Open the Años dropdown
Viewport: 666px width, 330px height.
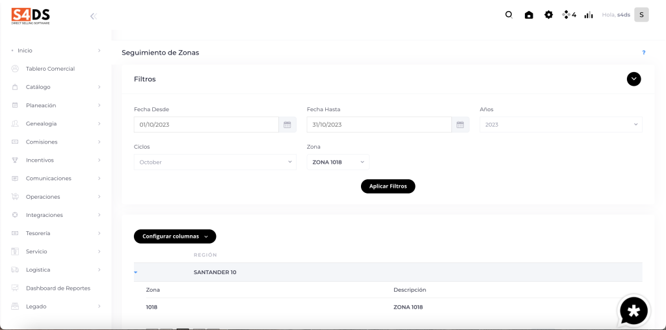point(561,125)
